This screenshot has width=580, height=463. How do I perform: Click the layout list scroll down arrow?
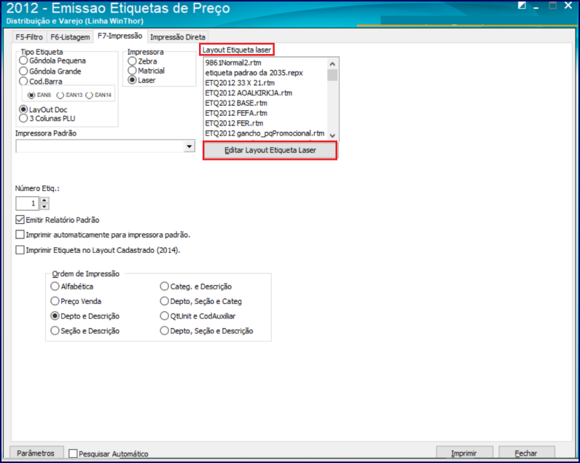332,136
